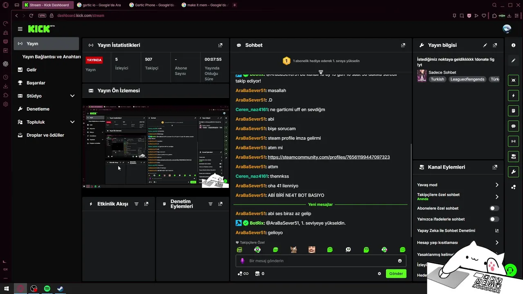Insert the cat emote from quick emotes row

293,249
